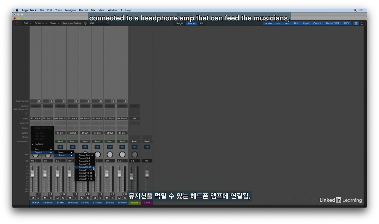The width and height of the screenshot is (379, 224).
Task: Open the mixer Options dropdown menu
Action: [41, 23]
